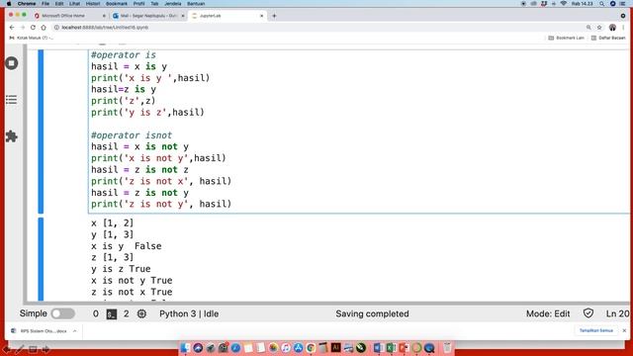Open the Histori menu
Screen dimensions: 633x356
[x=93, y=4]
